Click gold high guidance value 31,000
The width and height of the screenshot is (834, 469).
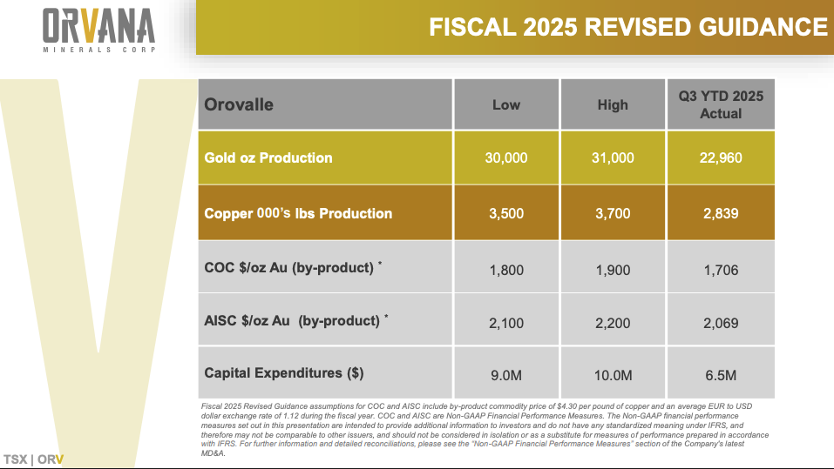coord(612,157)
